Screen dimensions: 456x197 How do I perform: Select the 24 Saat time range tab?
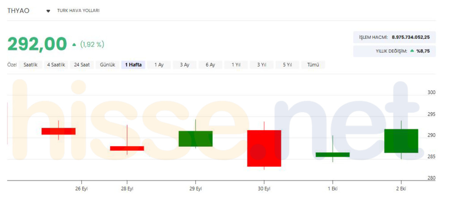[x=82, y=65]
